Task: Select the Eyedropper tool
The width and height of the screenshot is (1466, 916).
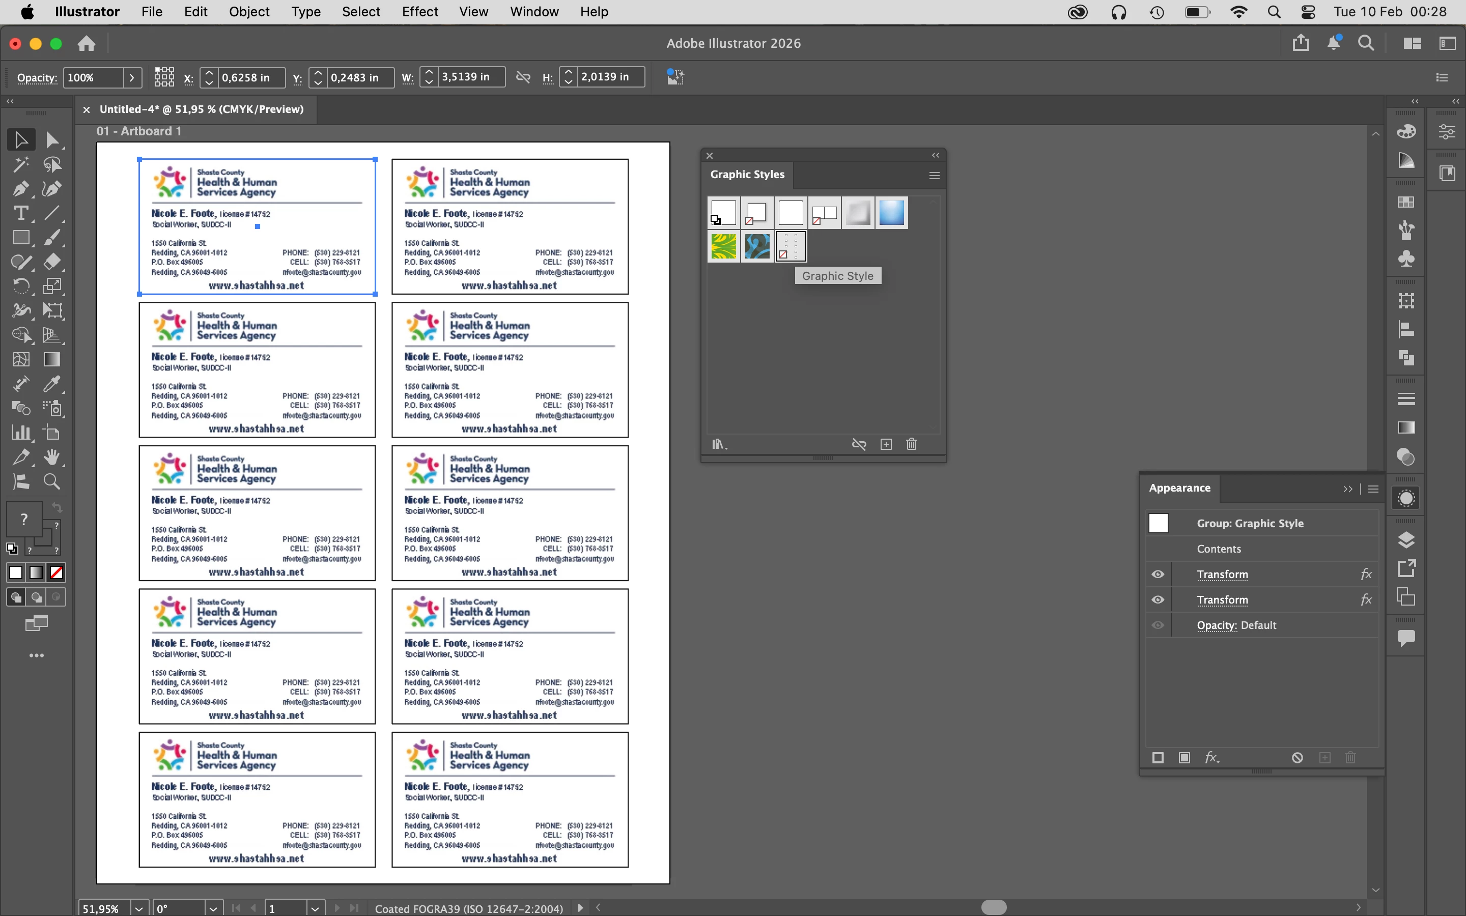Action: [52, 384]
